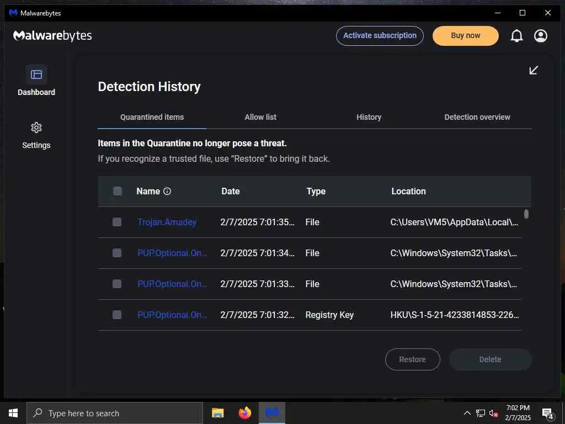Click the Restore button
Viewport: 565px width, 424px height.
[413, 359]
